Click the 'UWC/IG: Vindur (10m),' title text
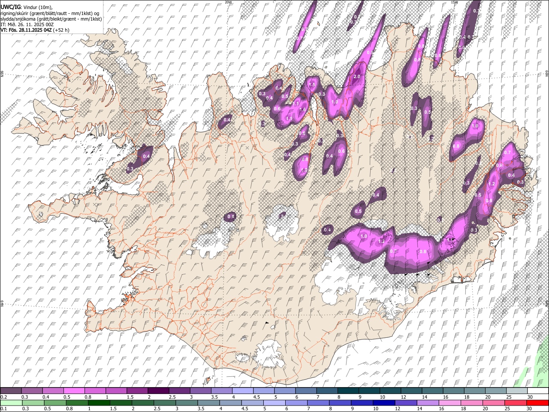Screen dimensions: 549x412 coord(27,7)
